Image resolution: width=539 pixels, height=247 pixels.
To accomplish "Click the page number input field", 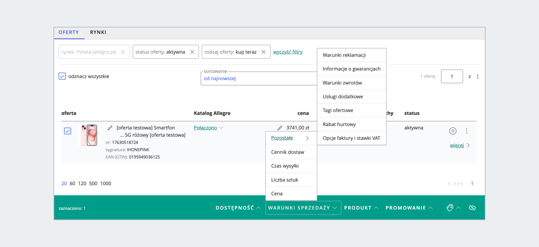I will [x=451, y=76].
